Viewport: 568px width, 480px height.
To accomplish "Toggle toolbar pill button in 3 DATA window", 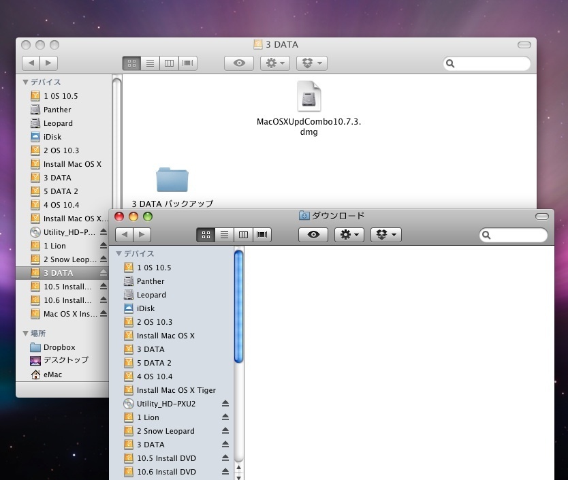I will (524, 45).
